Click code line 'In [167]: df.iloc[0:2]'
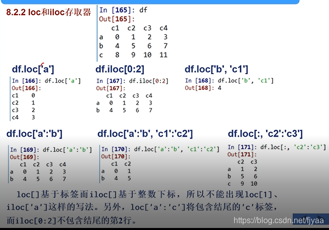Image resolution: width=329 pixels, height=230 pixels. click(x=132, y=81)
